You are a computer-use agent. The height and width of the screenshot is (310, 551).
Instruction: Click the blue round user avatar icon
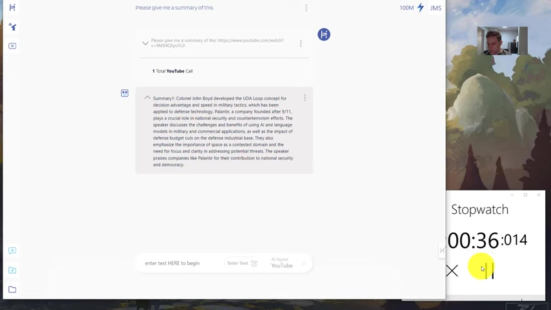tap(324, 34)
